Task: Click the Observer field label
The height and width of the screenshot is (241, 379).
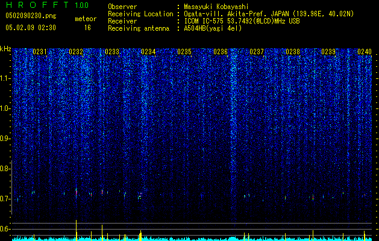Action: tap(122, 7)
